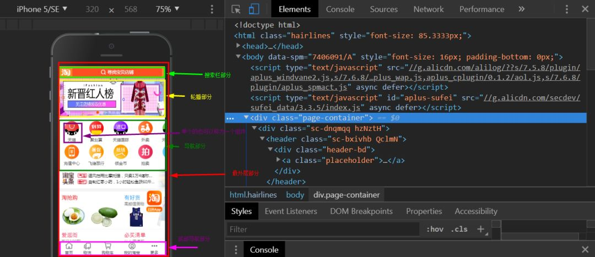Select the Console drawer tab
This screenshot has height=257, width=595.
click(x=264, y=249)
